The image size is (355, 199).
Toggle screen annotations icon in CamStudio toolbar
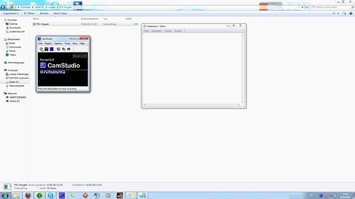58,49
